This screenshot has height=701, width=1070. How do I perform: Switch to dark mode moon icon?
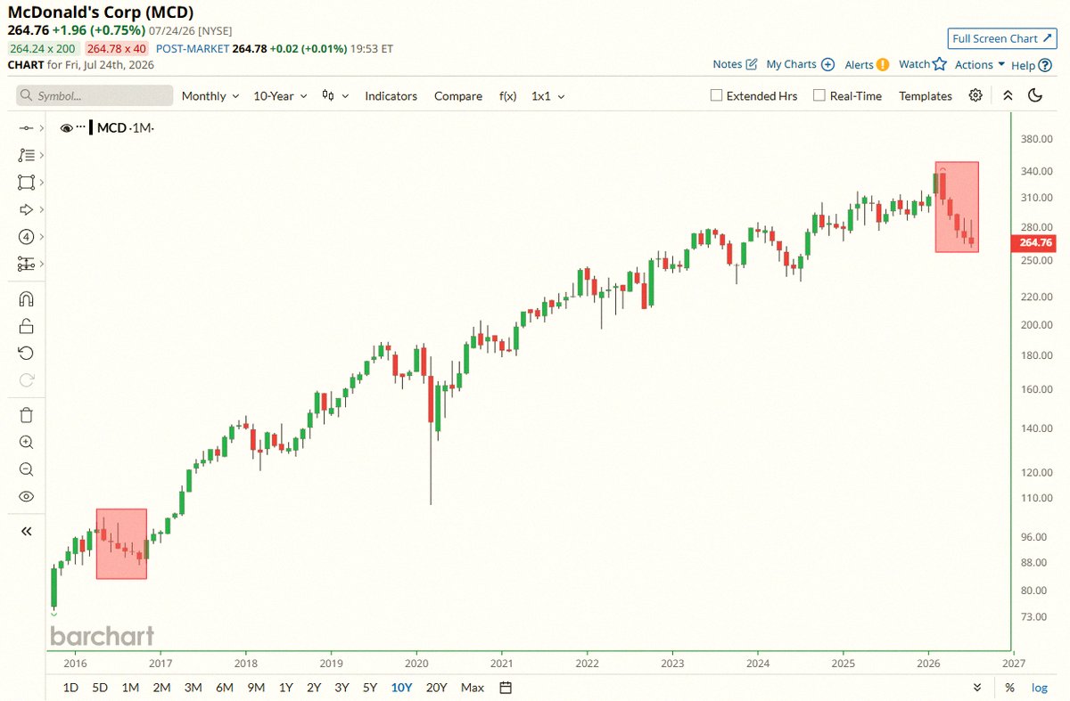1035,96
